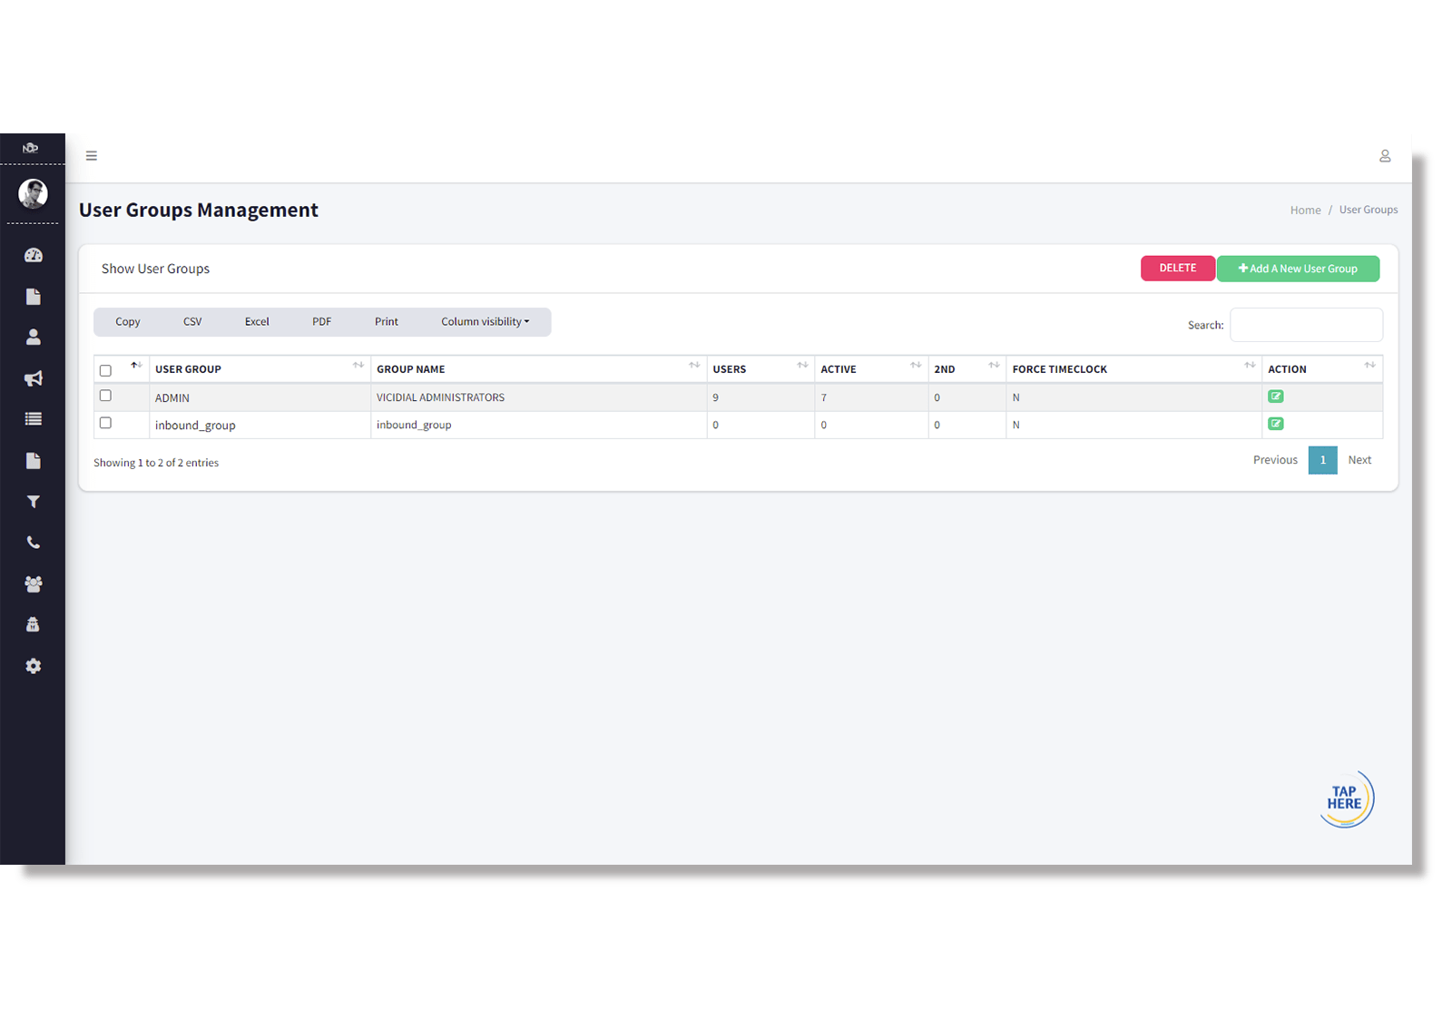Screen dimensions: 1452x1019
Task: Expand the Column visibility dropdown
Action: point(485,322)
